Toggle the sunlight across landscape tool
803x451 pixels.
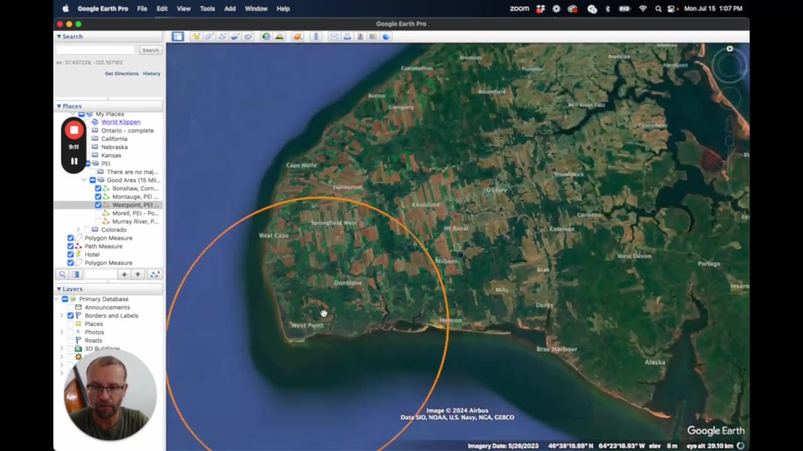[279, 36]
